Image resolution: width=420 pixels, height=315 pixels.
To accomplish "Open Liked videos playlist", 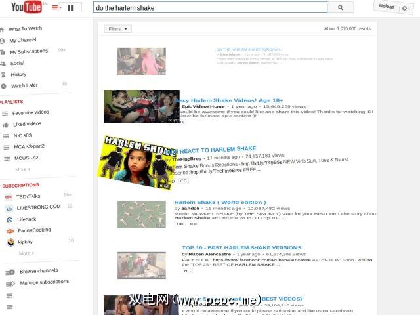I will click(x=28, y=124).
